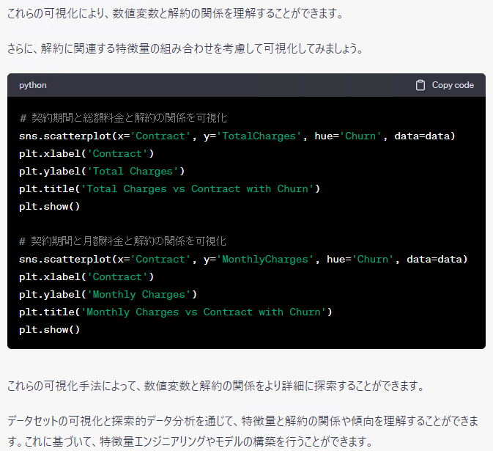
Task: Click the plt.ylabel('Total Charges') line
Action: tap(102, 171)
